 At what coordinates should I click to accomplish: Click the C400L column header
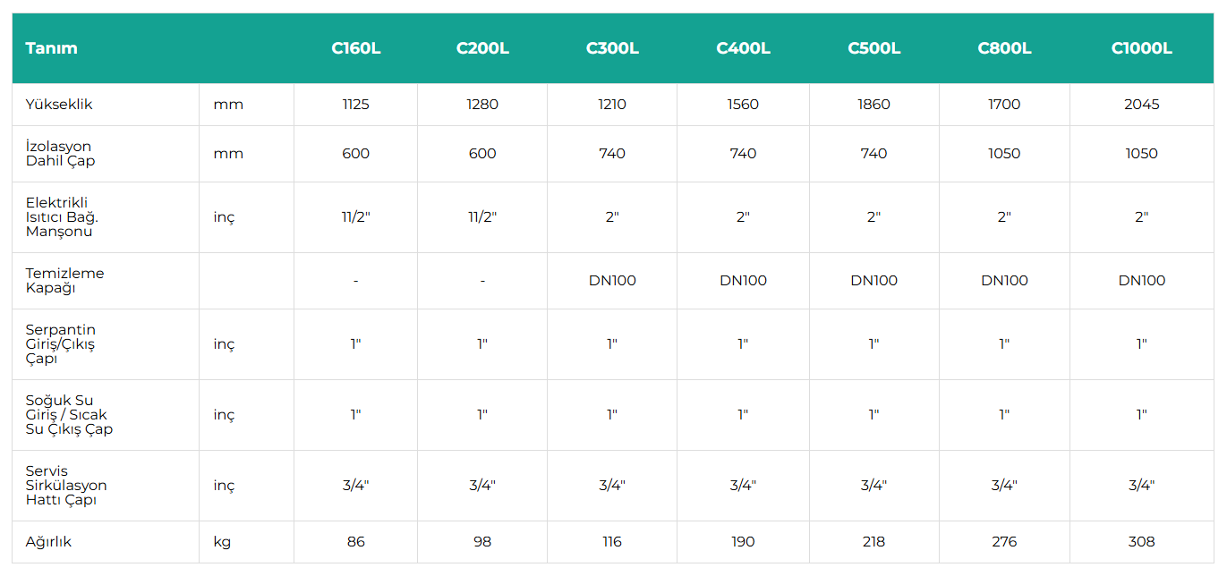[743, 48]
